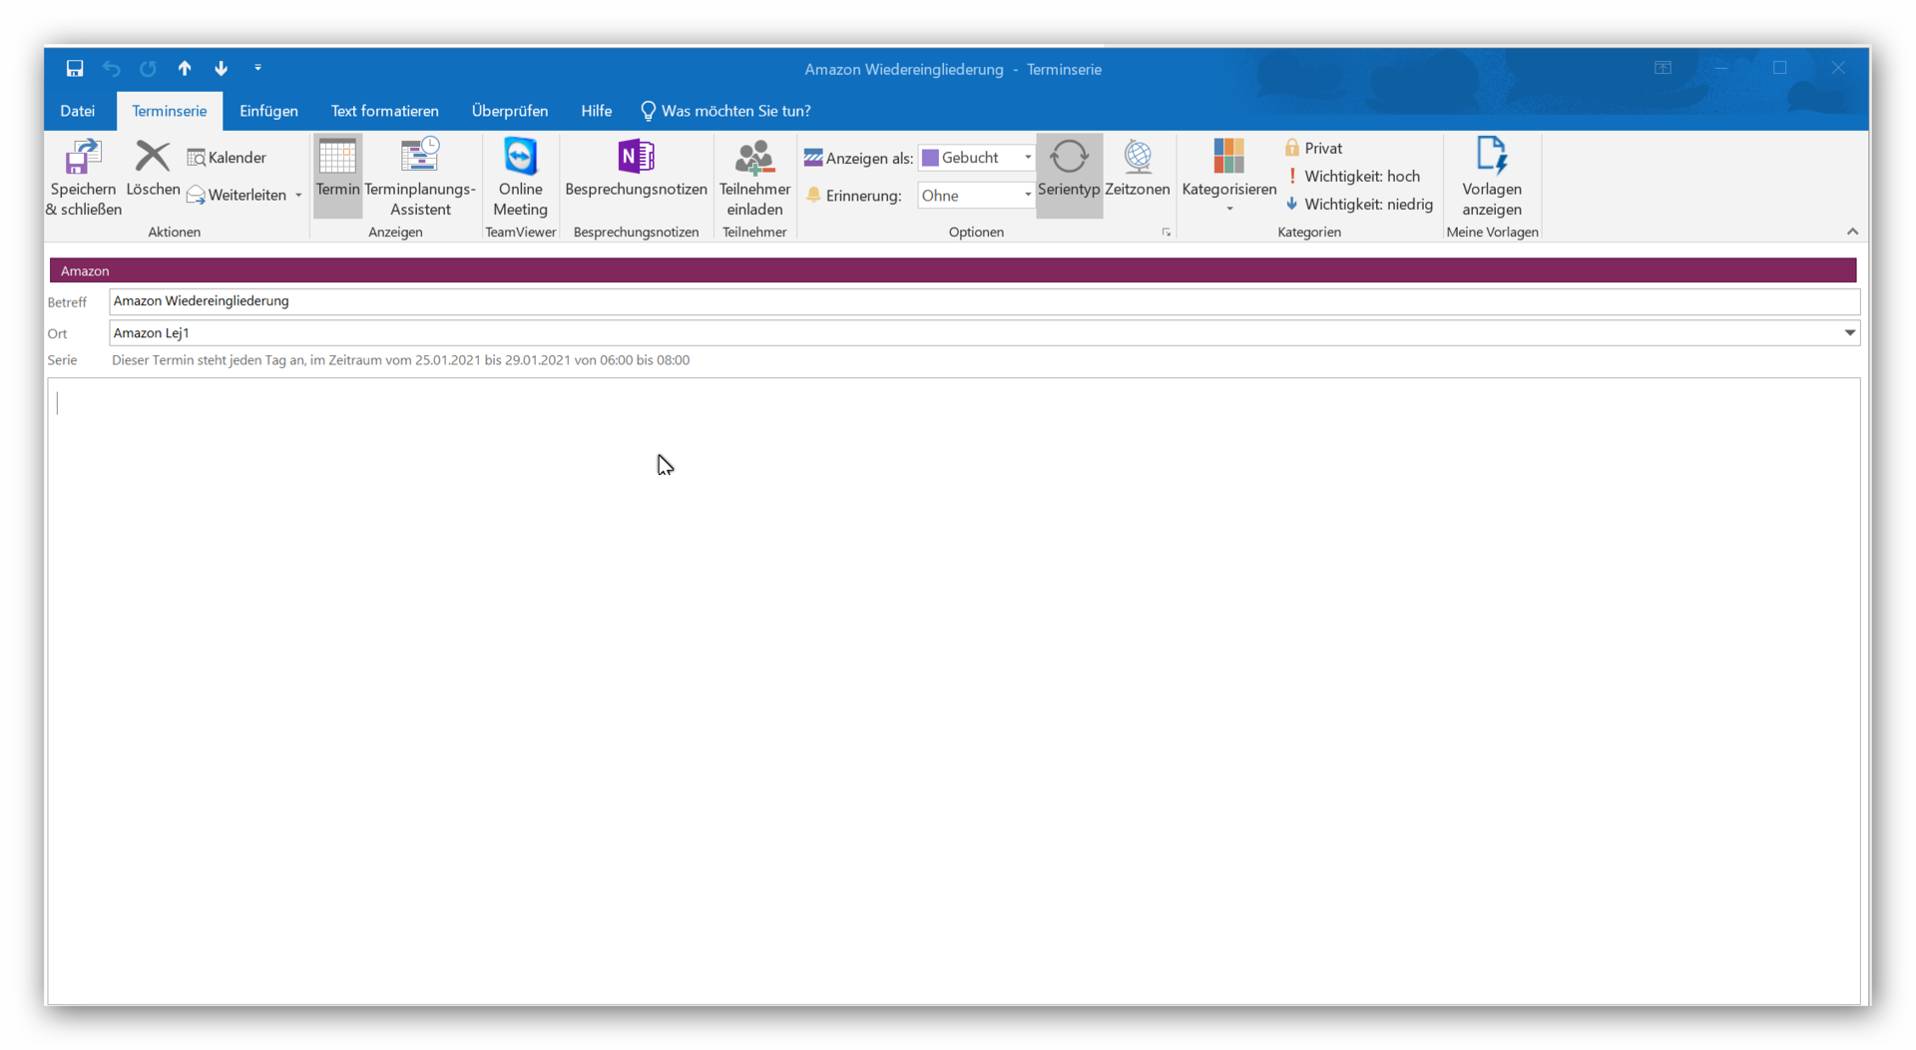The image size is (1916, 1050).
Task: Click the ribbon display options icon
Action: coord(1663,68)
